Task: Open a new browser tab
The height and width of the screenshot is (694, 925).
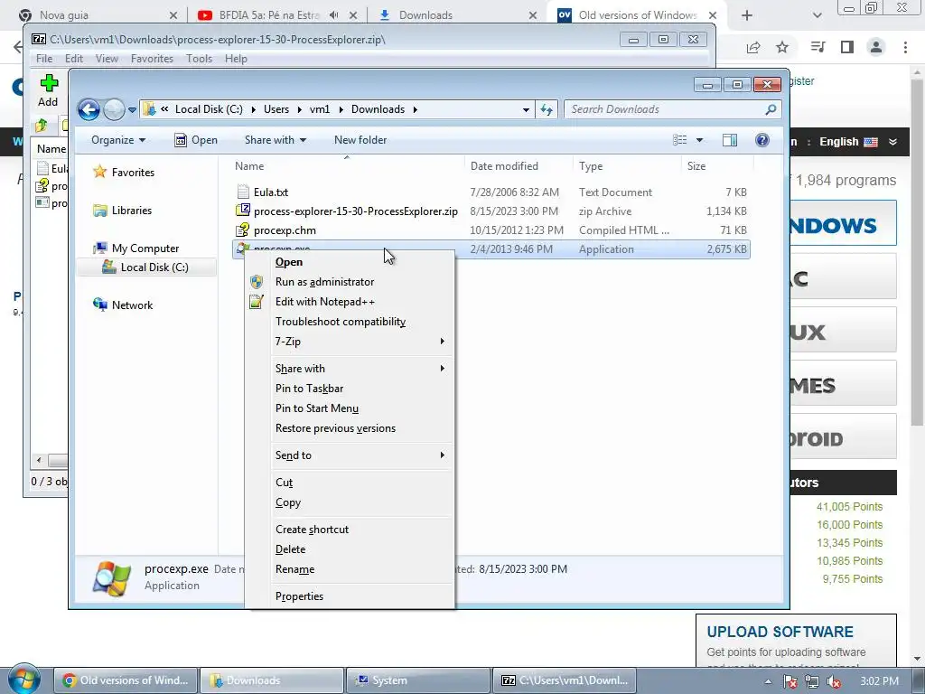Action: (x=747, y=15)
